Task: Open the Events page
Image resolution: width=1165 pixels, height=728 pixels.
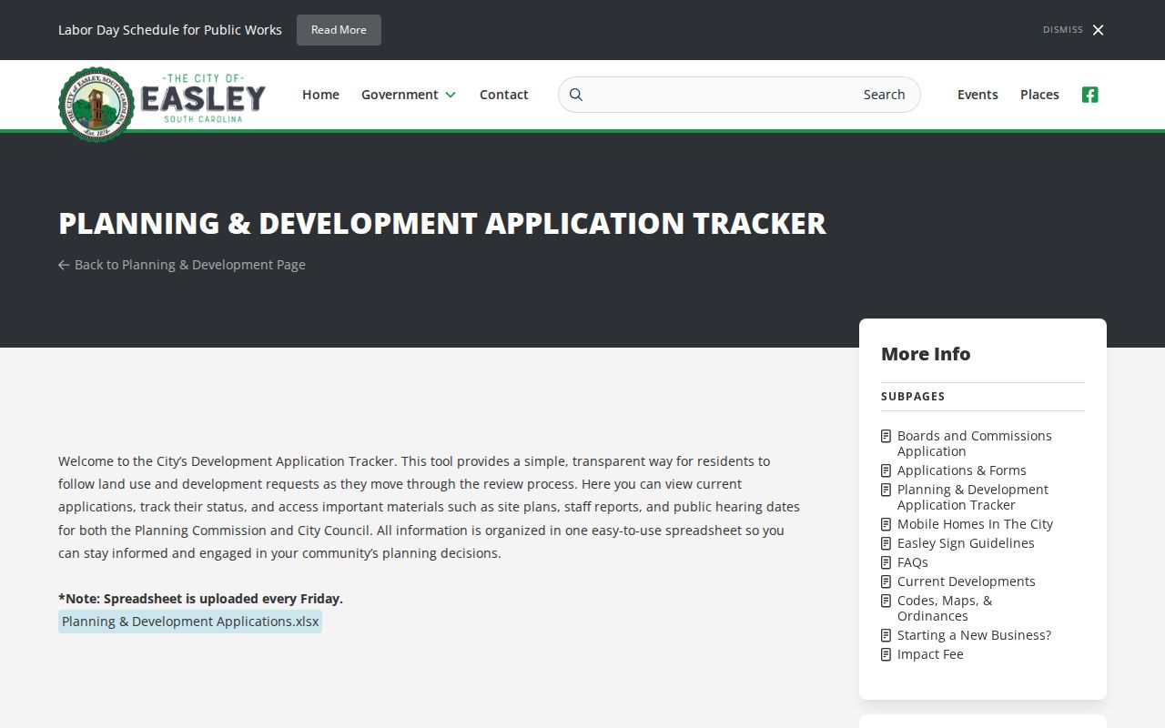Action: (978, 95)
